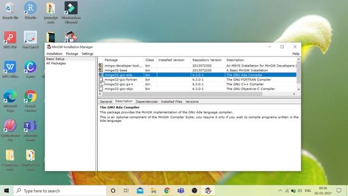Switch to OBS Studio on the taskbar
This screenshot has width=348, height=196.
(x=195, y=191)
